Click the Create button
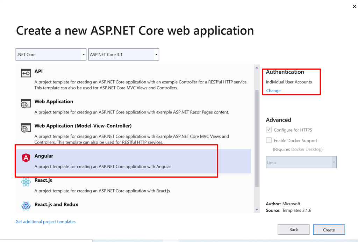This screenshot has width=358, height=242. (x=329, y=230)
